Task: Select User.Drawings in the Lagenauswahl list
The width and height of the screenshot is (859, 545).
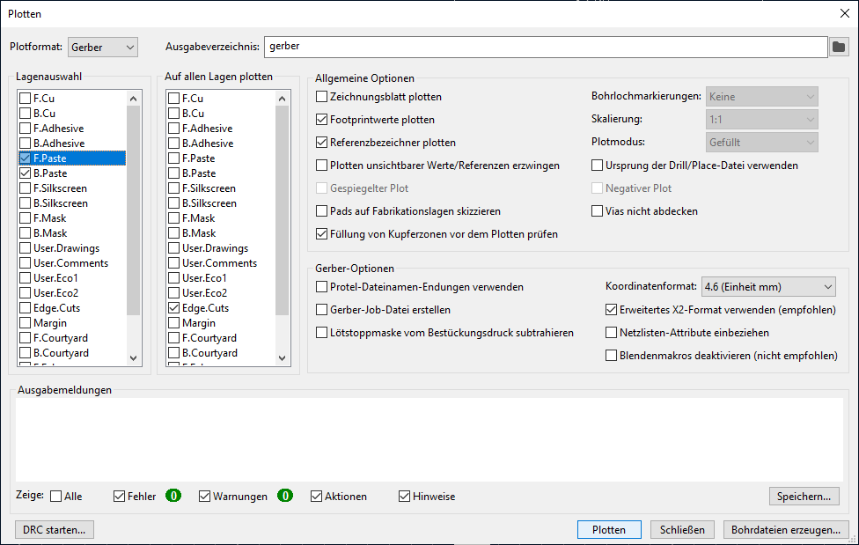Action: pyautogui.click(x=66, y=248)
